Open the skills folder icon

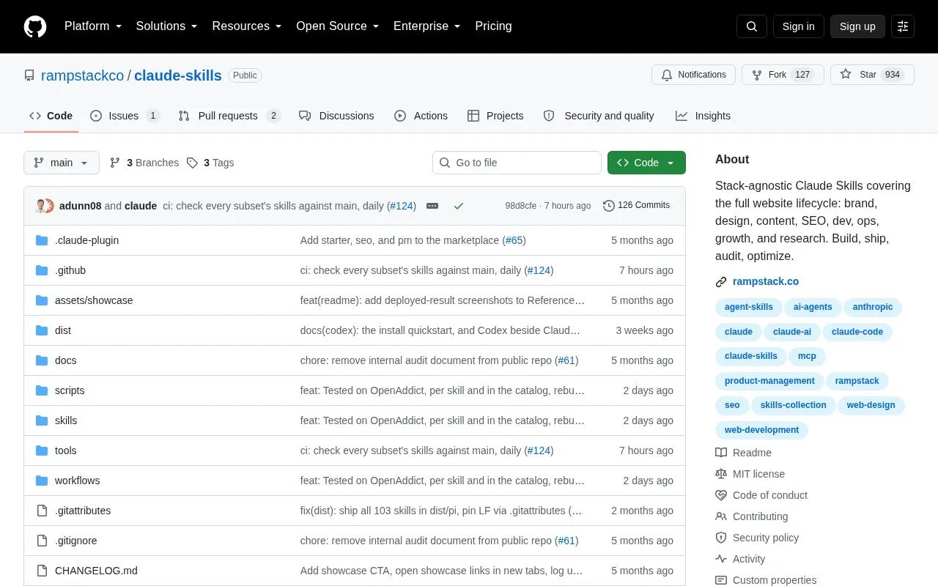pyautogui.click(x=42, y=420)
